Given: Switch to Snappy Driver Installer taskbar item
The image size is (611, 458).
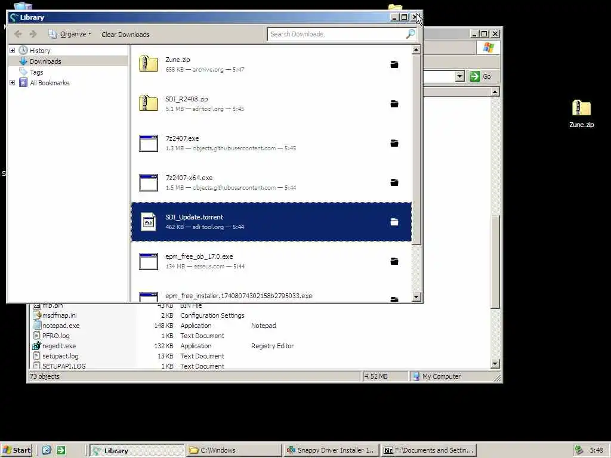Looking at the screenshot, I should [331, 450].
